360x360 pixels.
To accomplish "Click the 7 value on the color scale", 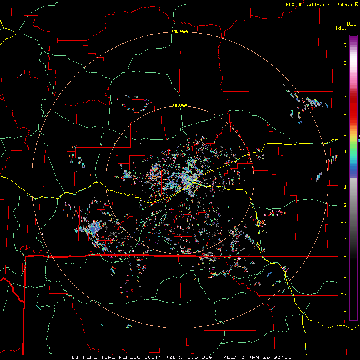I will pyautogui.click(x=345, y=45).
